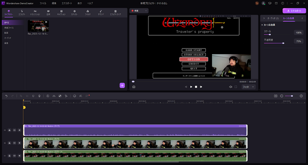Open the 表示 (View) menu
Screen dimensions: 308x165
click(80, 3)
